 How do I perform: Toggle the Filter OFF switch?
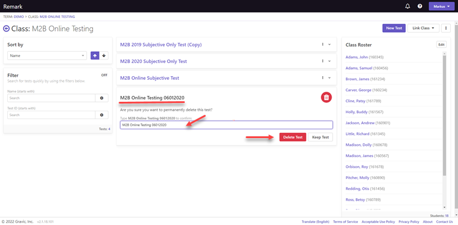104,75
